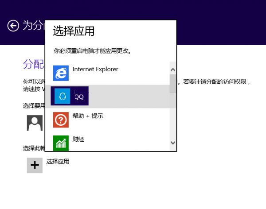Click the user account avatar icon
266x209 pixels.
(x=35, y=123)
